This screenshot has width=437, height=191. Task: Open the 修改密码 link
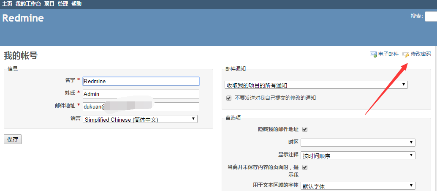point(421,54)
